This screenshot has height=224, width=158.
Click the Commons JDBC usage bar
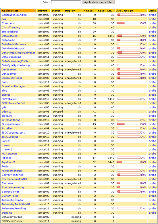tap(129, 23)
